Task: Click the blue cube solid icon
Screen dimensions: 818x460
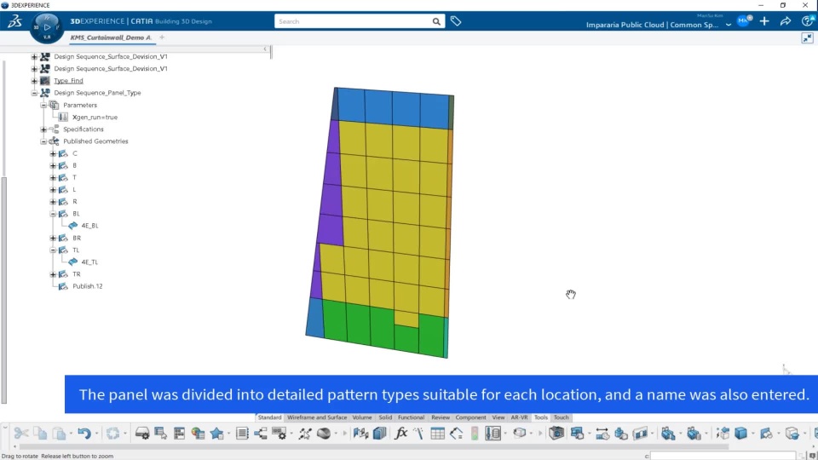Action: pos(740,433)
